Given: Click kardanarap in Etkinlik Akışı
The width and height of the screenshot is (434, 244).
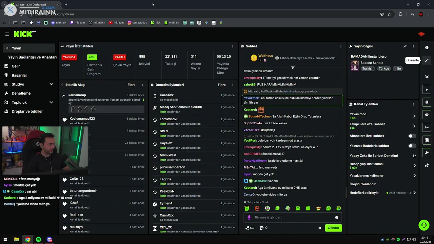Looking at the screenshot, I should (77, 95).
